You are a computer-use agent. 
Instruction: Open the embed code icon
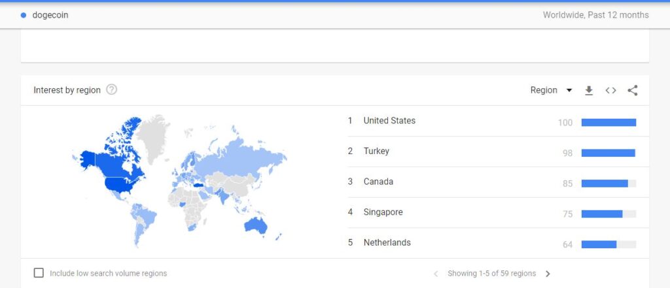(610, 91)
